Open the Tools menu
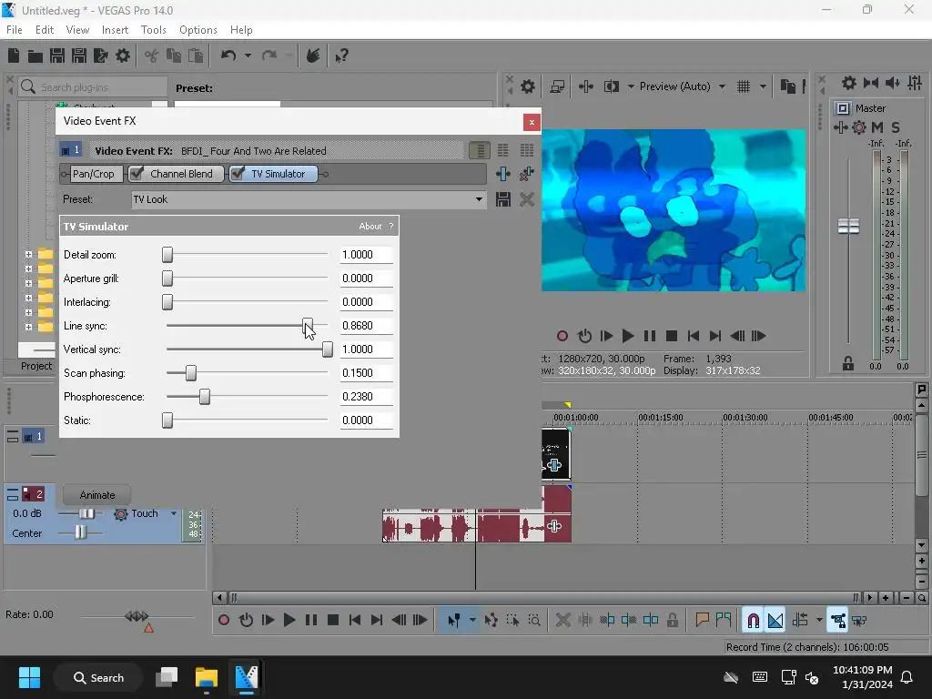 (x=153, y=30)
